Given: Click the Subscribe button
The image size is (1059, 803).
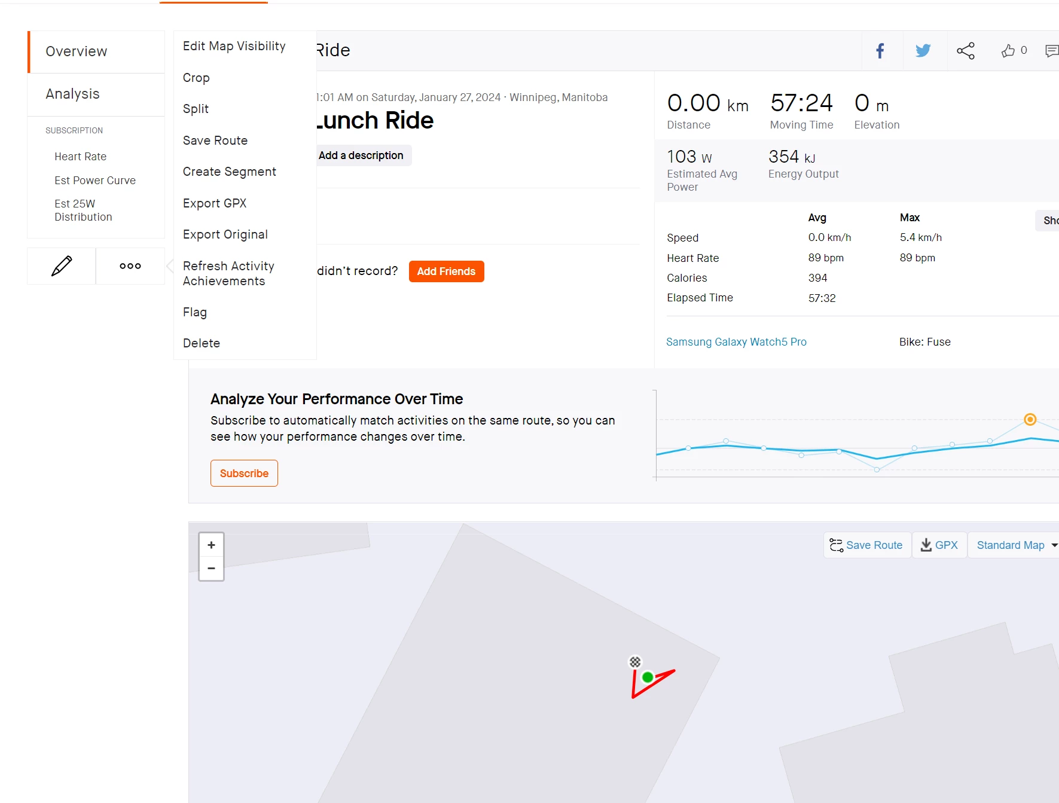Looking at the screenshot, I should click(x=244, y=474).
